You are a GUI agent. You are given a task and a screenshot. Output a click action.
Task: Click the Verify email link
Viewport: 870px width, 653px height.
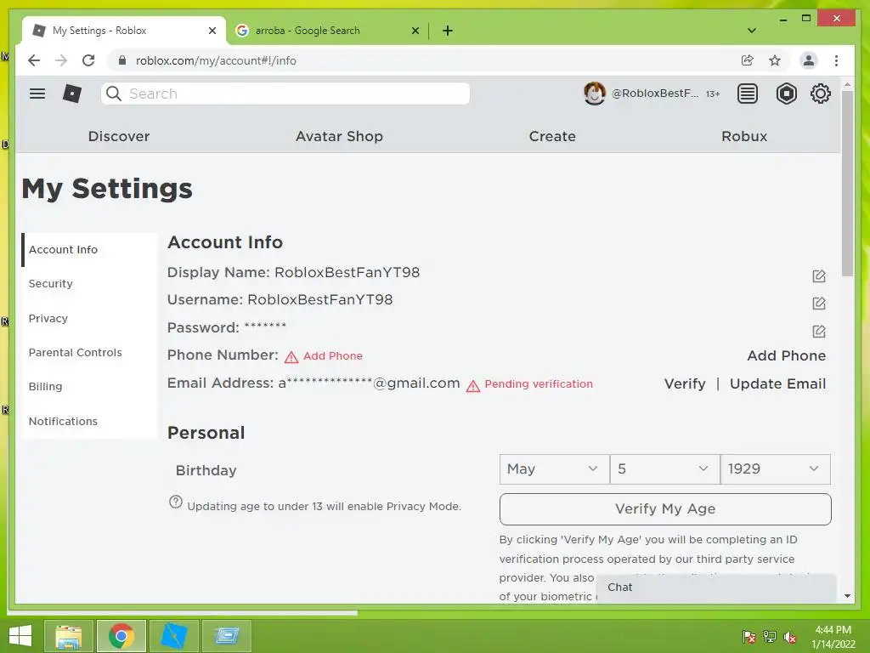point(685,383)
